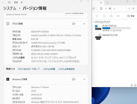The height and width of the screenshot is (104, 137).
Task: Expand the chevron after PC in address bar
Action: pos(115,9)
